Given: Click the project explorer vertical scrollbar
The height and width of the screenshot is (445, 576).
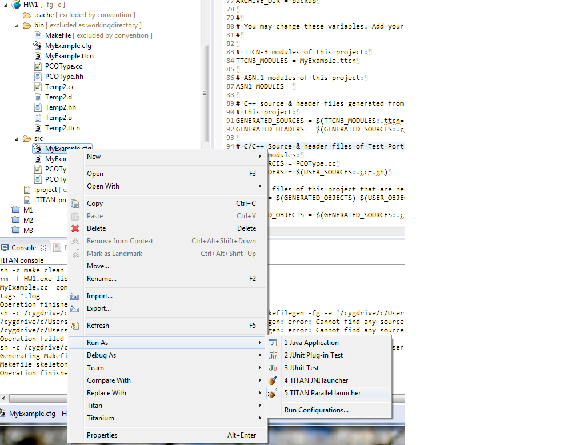Looking at the screenshot, I should point(205,93).
